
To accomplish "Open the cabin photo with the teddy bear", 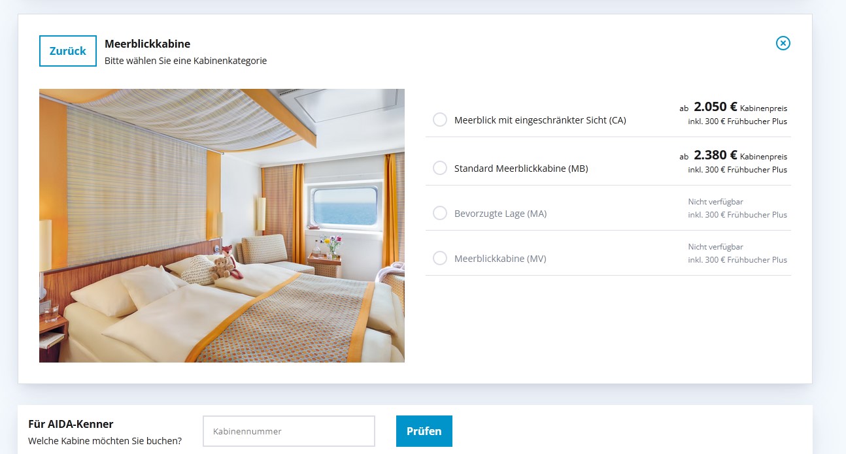I will [x=222, y=225].
